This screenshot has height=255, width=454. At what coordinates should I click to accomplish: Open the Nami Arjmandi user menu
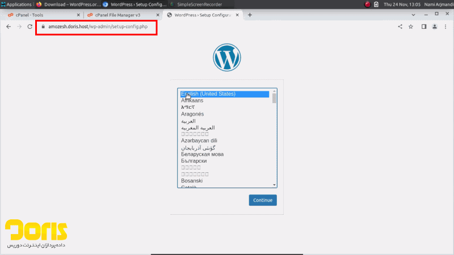click(x=439, y=5)
